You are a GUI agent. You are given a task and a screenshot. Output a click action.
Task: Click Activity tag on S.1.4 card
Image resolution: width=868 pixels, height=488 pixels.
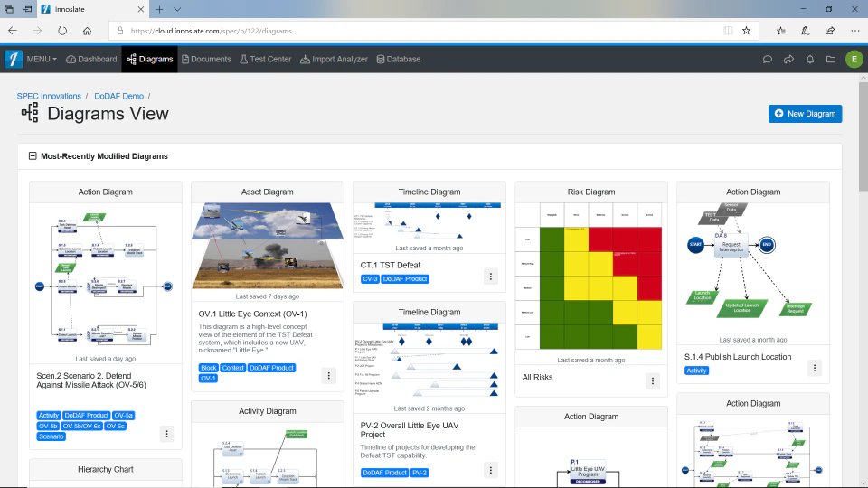pos(696,371)
